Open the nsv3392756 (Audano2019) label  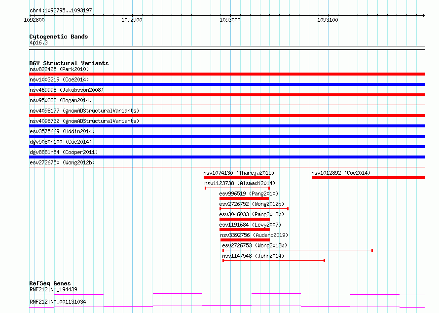click(254, 235)
